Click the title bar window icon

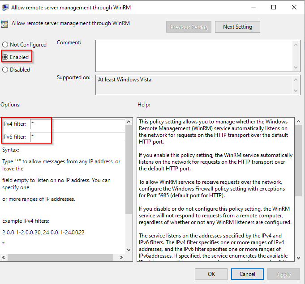tap(5, 7)
